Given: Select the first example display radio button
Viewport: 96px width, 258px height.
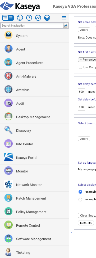Looking at the screenshot, I should point(80,192).
